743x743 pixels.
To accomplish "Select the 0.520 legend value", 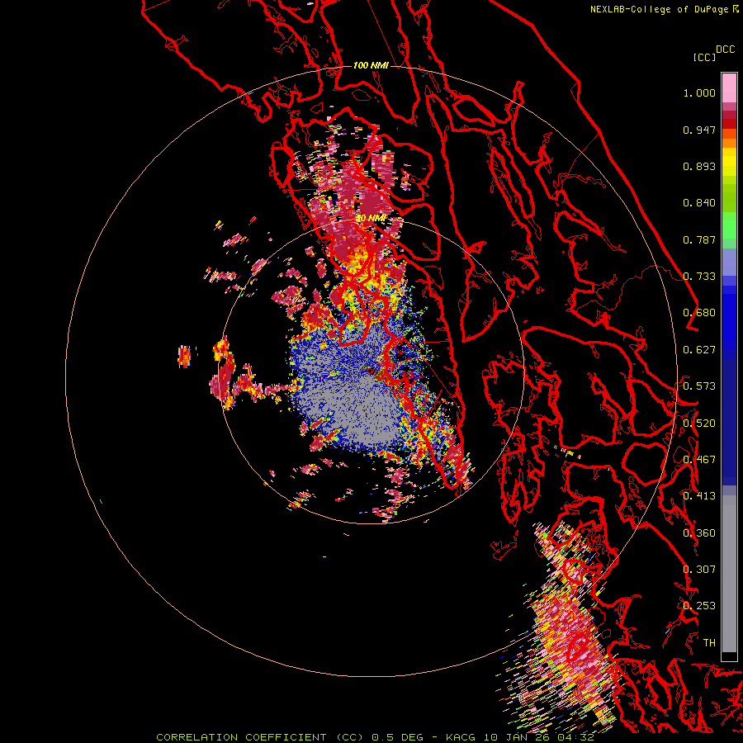I will click(699, 424).
